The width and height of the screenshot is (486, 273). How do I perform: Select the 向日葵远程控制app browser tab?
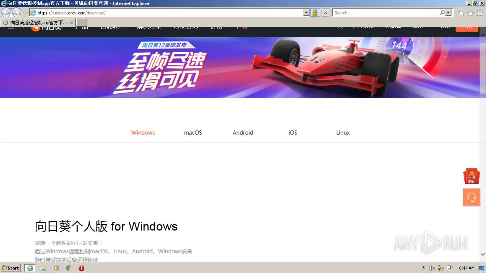[x=38, y=22]
